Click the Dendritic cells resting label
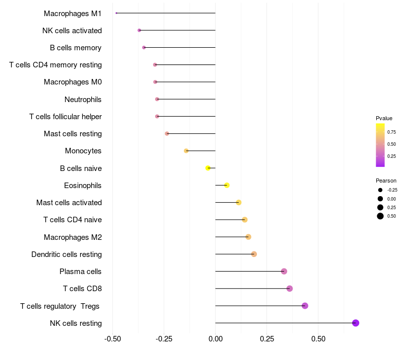This screenshot has height=352, width=403. click(66, 254)
